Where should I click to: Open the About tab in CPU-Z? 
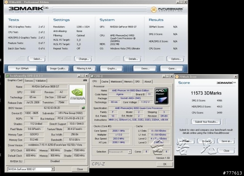click(148, 82)
